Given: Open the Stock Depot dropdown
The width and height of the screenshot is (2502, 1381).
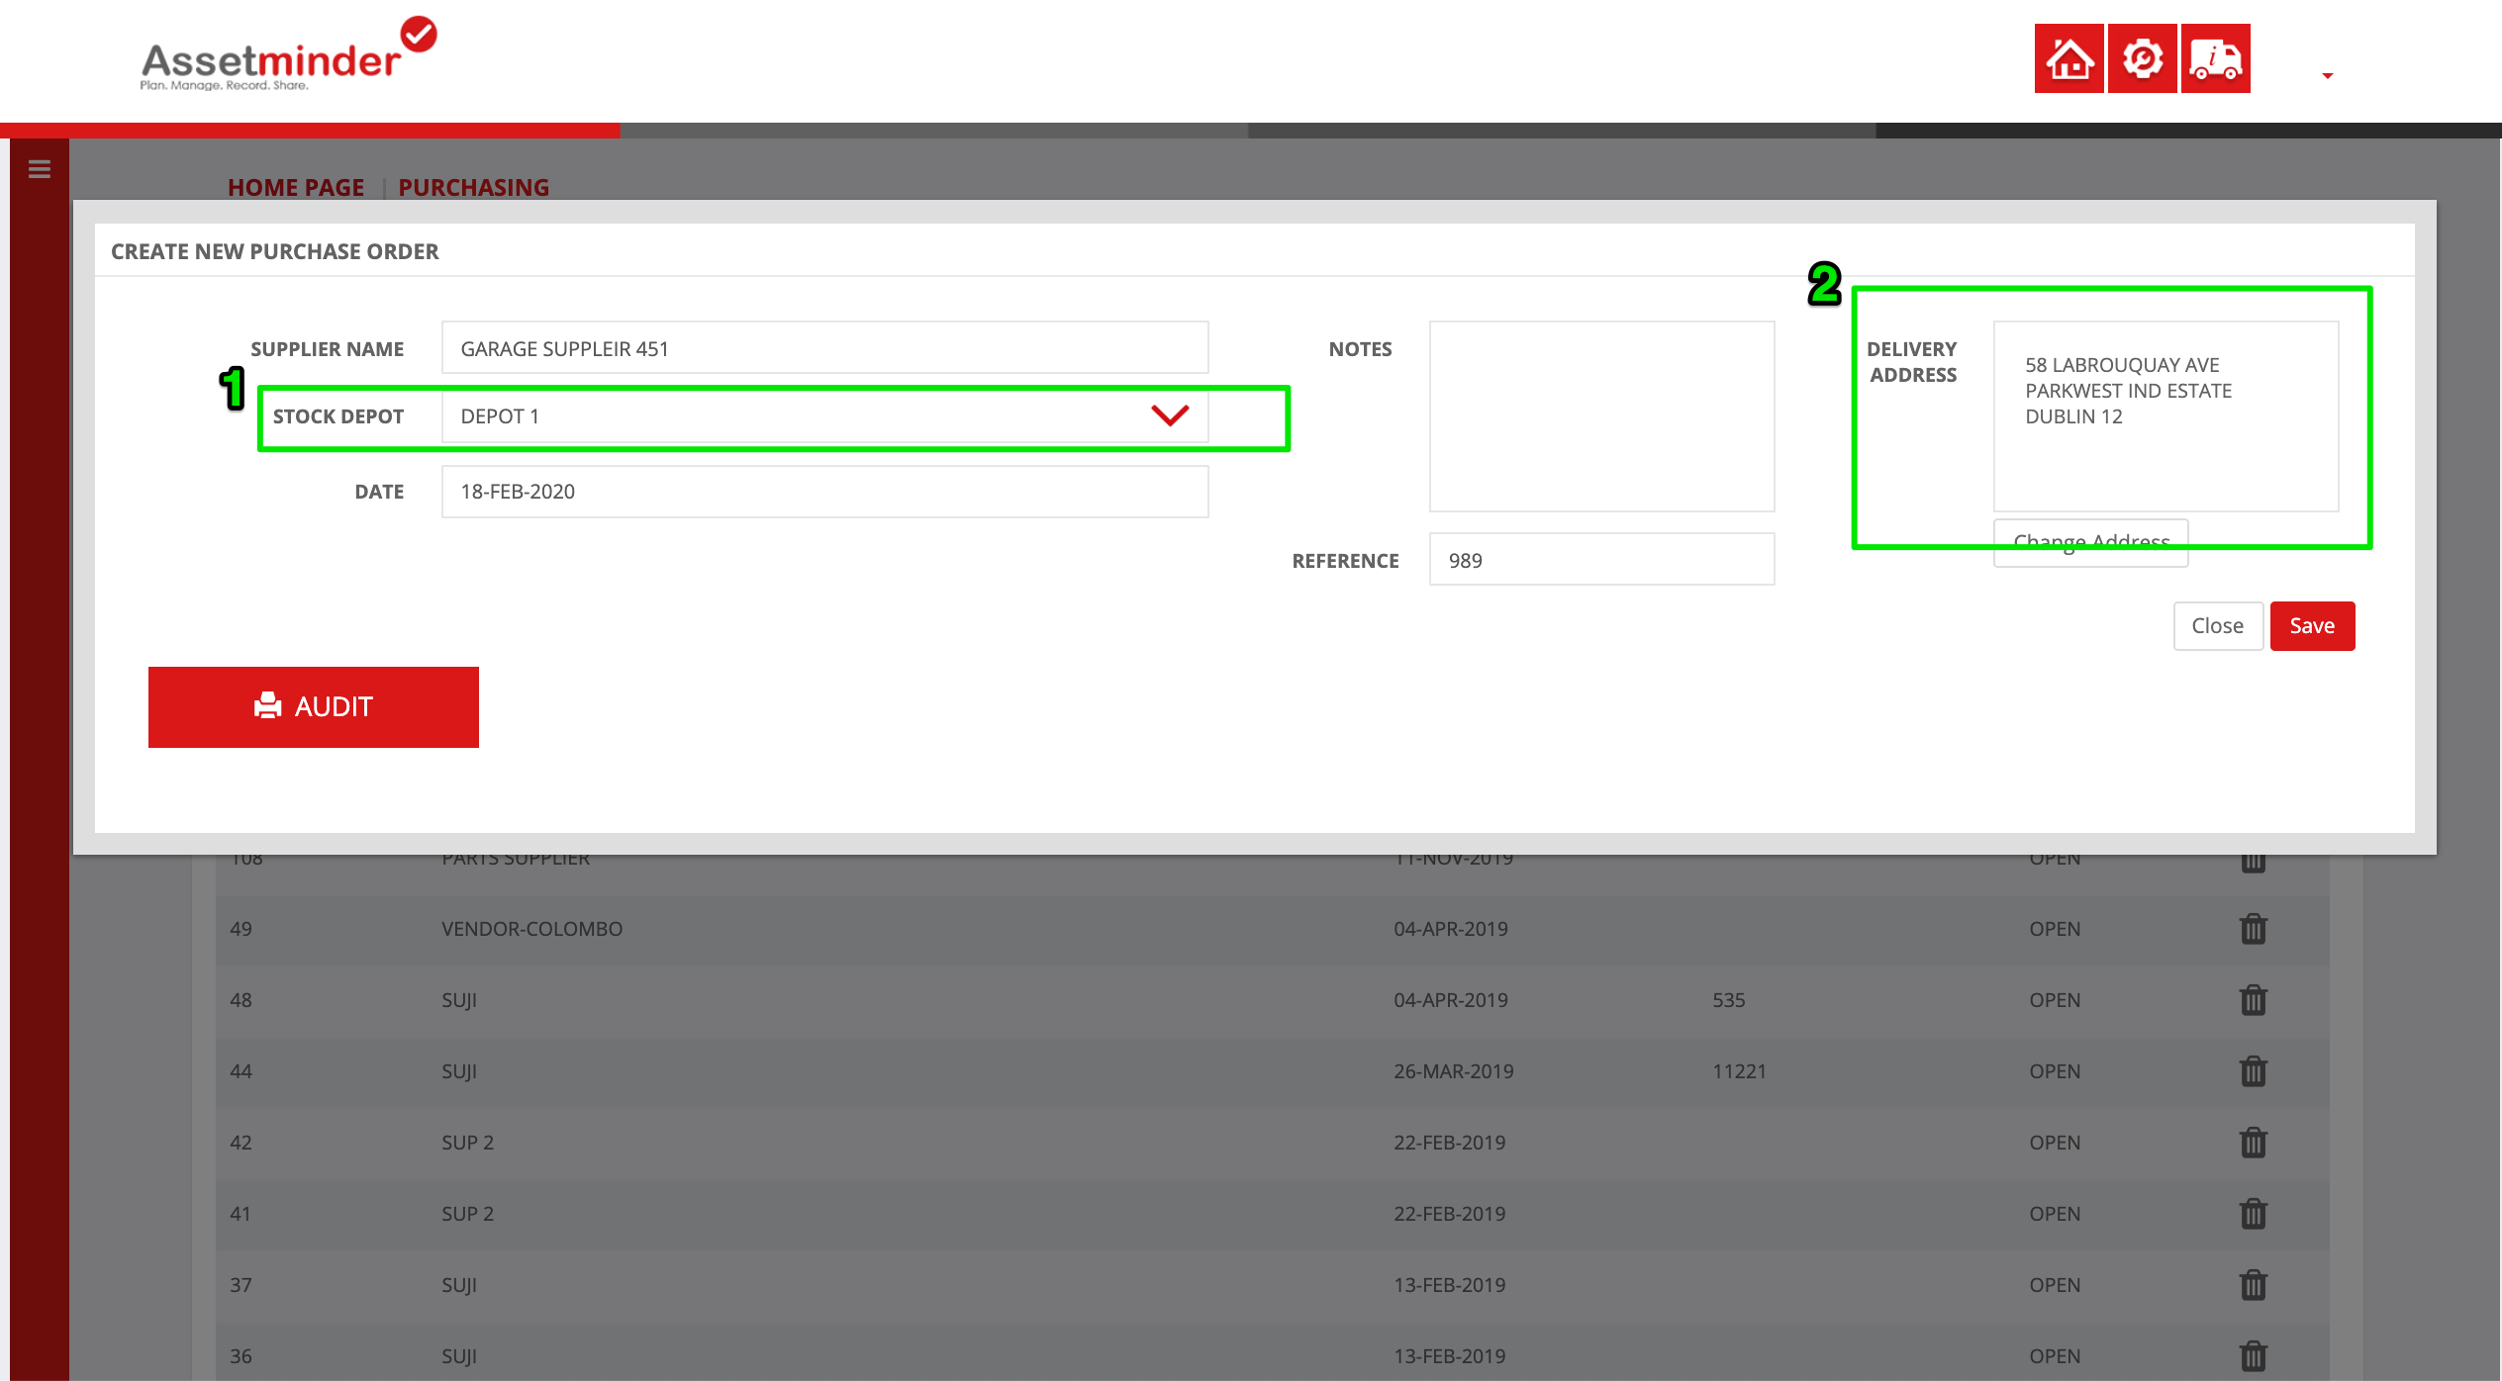Looking at the screenshot, I should pos(824,415).
